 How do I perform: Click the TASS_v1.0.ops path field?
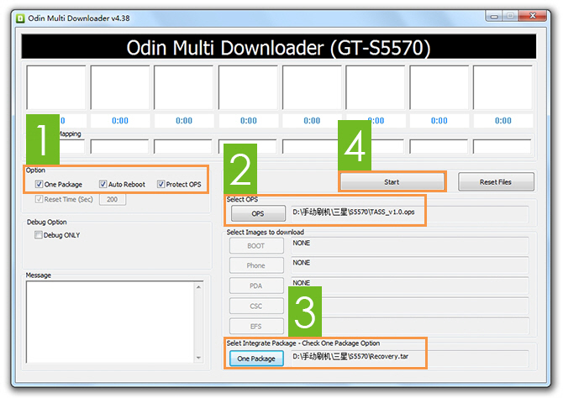pos(410,214)
